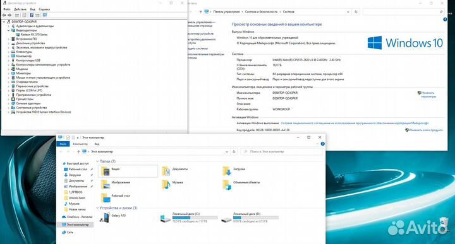The image size is (455, 244).
Task: Open the Microsoft license agreement terms link
Action: 355,124
